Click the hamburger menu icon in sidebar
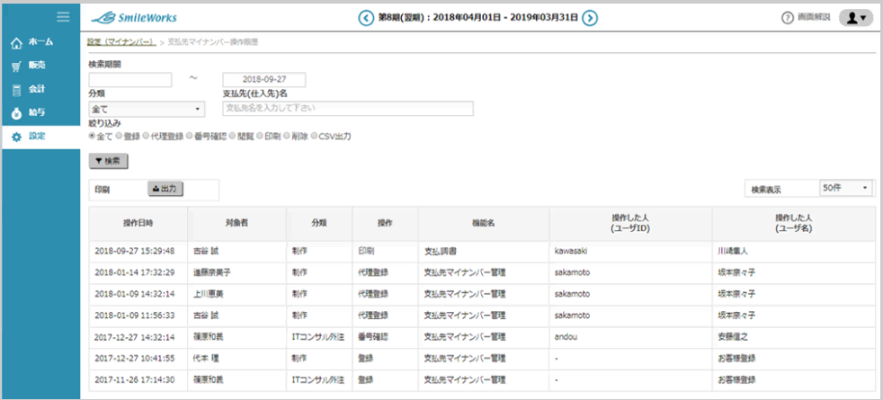The width and height of the screenshot is (883, 400). point(63,16)
